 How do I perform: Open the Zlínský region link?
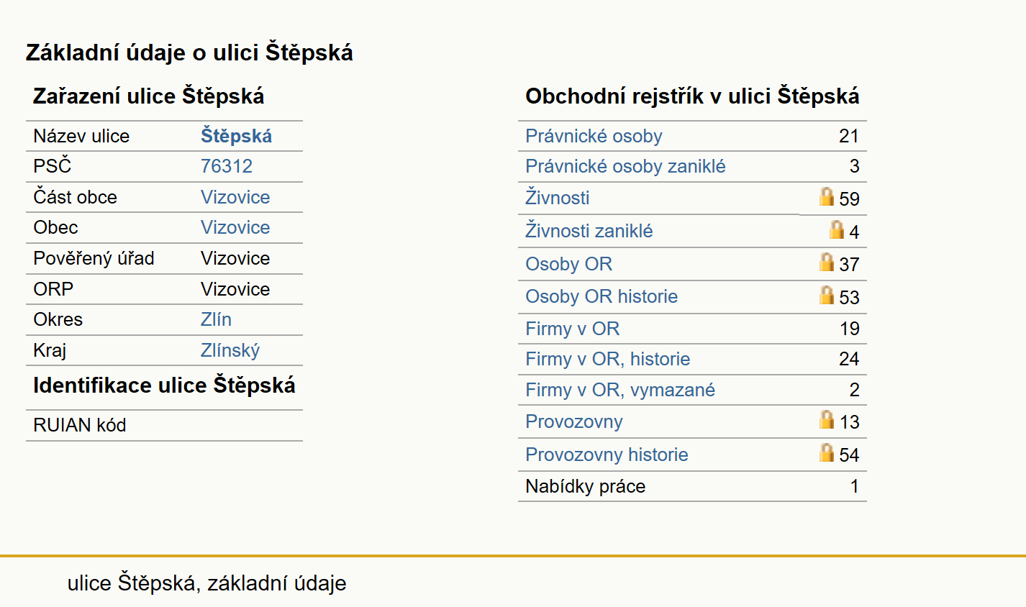click(x=230, y=350)
